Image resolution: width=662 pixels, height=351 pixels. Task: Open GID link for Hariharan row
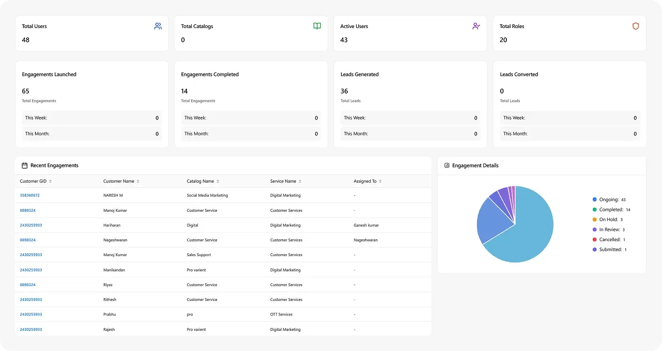(31, 225)
